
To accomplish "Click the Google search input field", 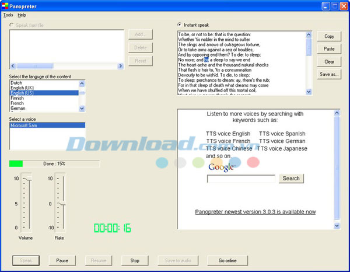I will 241,179.
